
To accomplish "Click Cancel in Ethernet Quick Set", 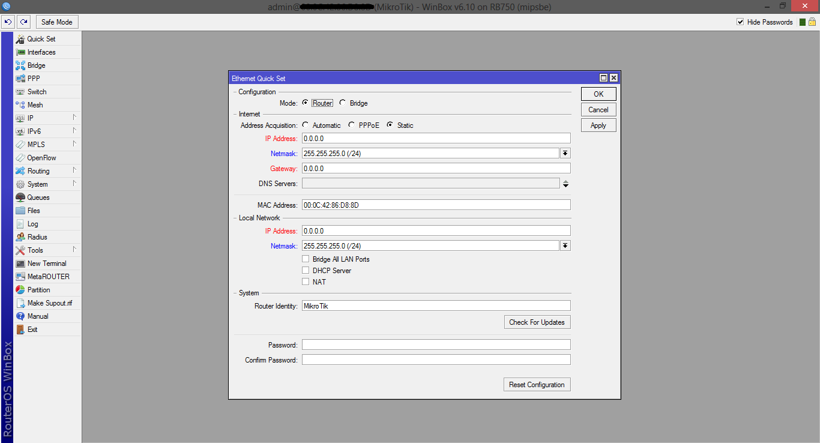I will point(598,110).
